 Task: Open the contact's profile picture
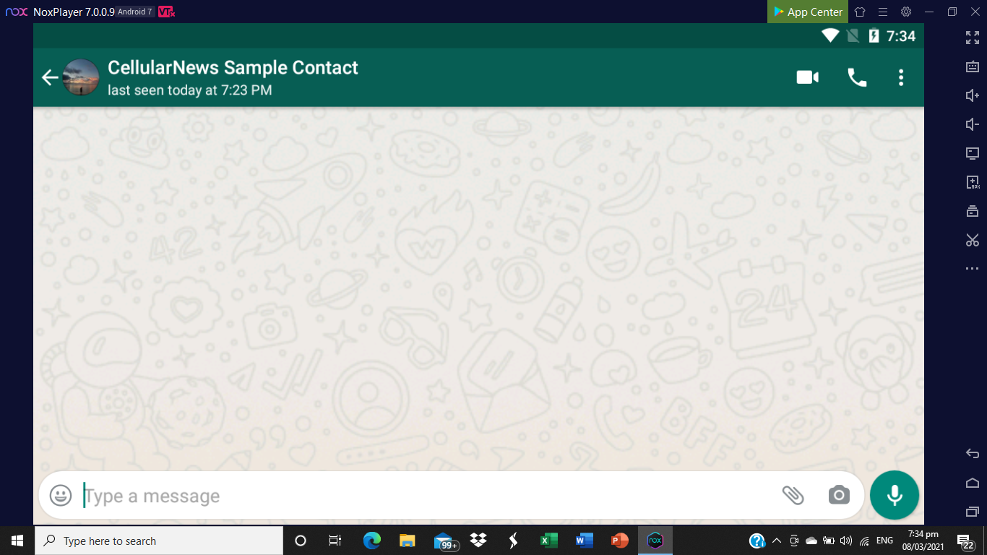click(81, 77)
